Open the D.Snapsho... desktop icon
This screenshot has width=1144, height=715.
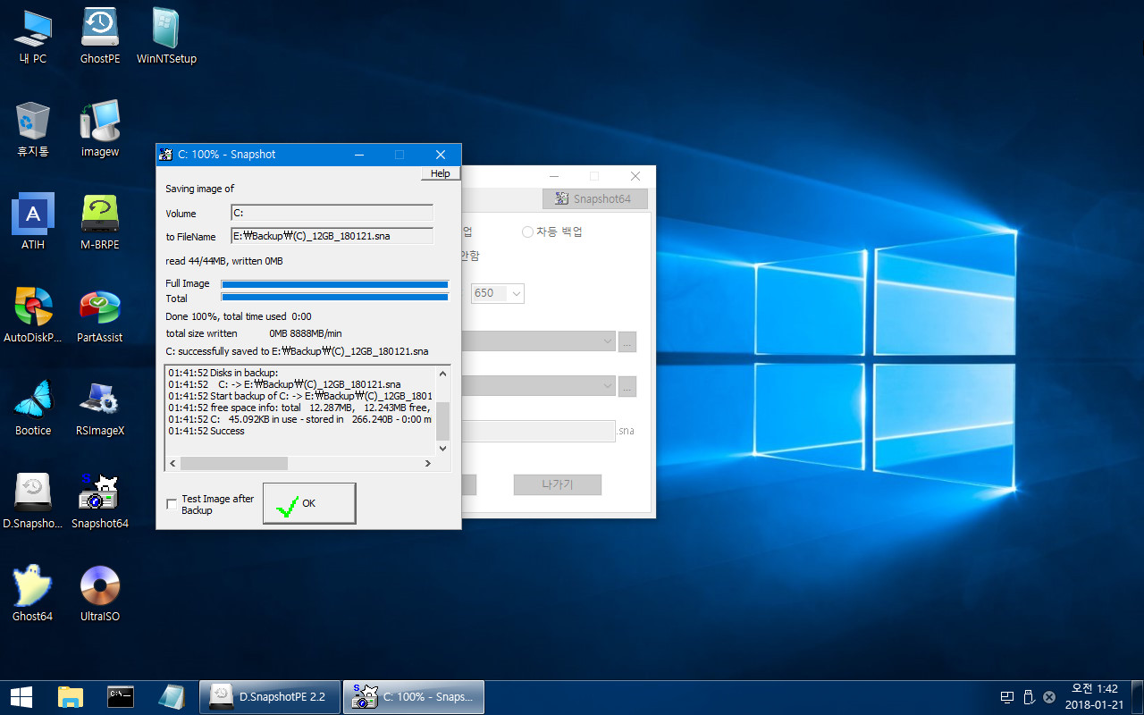33,500
